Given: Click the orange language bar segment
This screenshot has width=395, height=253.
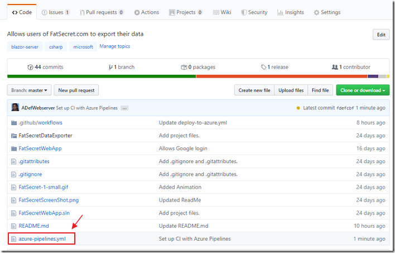Looking at the screenshot, I should point(282,76).
